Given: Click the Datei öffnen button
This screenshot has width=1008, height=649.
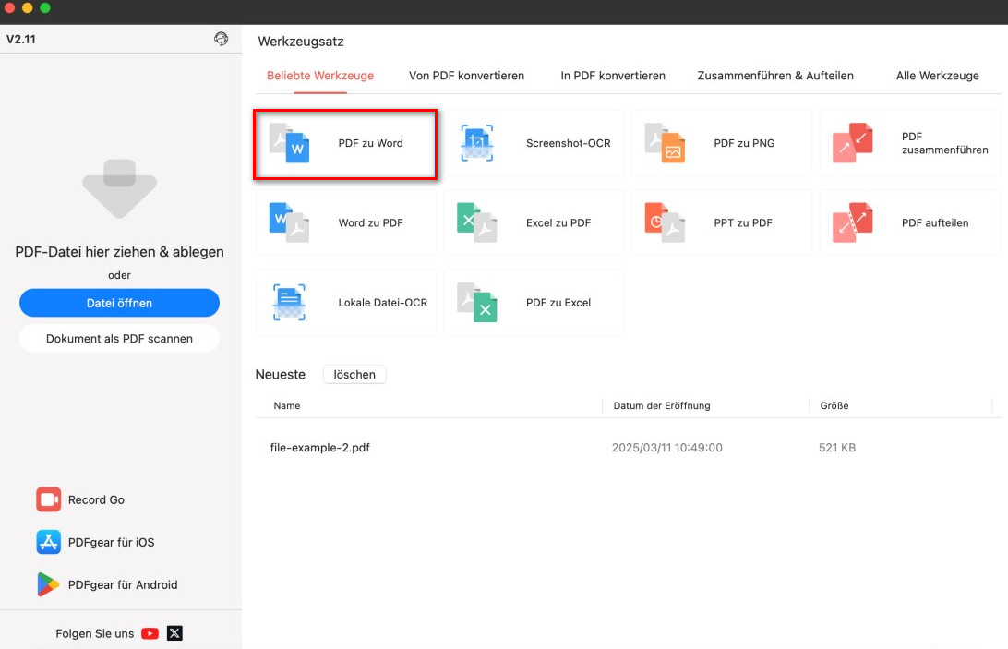Looking at the screenshot, I should tap(119, 303).
